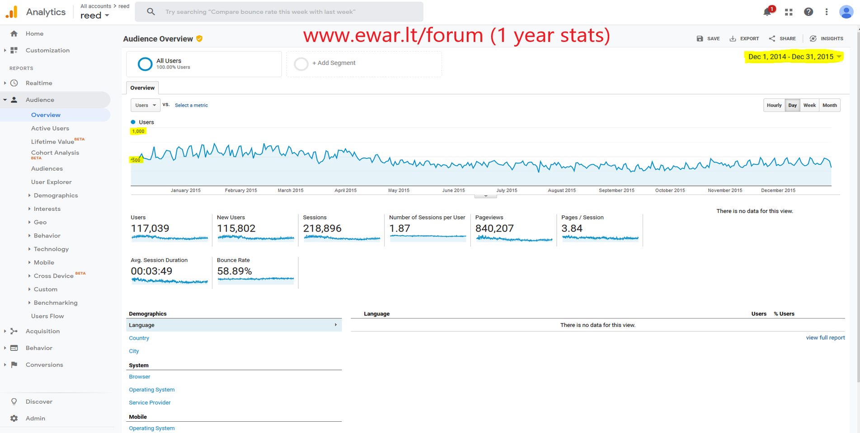
Task: Select the Month graph granularity
Action: pyautogui.click(x=830, y=105)
